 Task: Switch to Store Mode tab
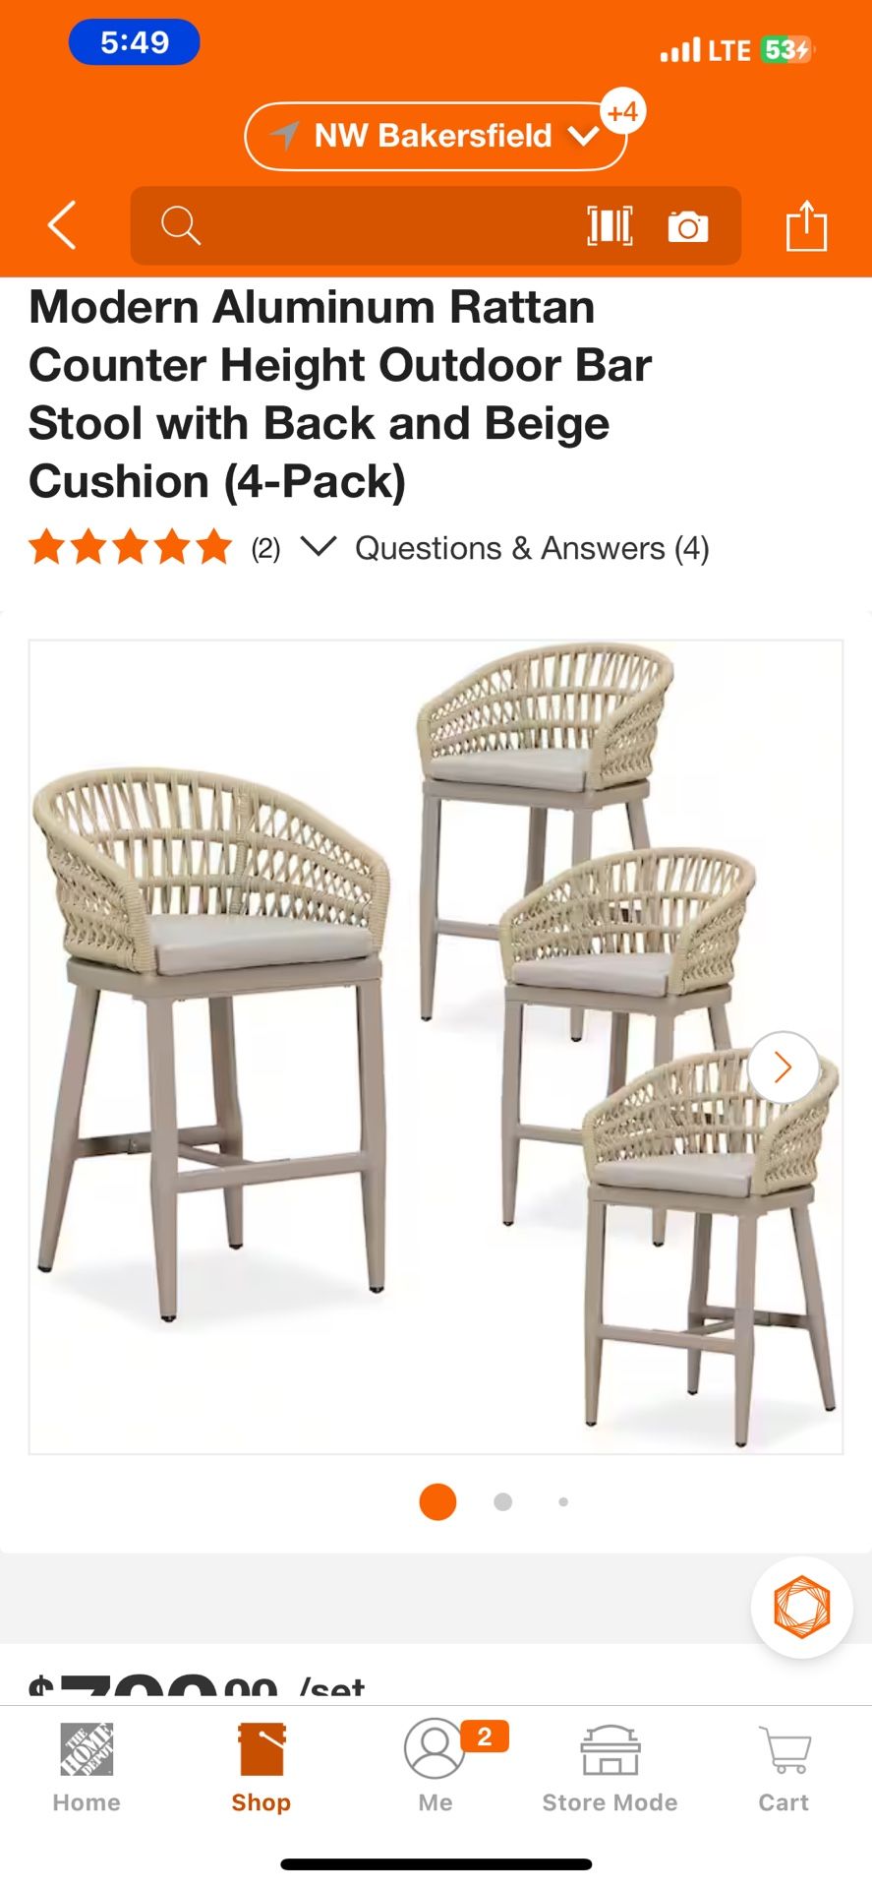tap(610, 1768)
